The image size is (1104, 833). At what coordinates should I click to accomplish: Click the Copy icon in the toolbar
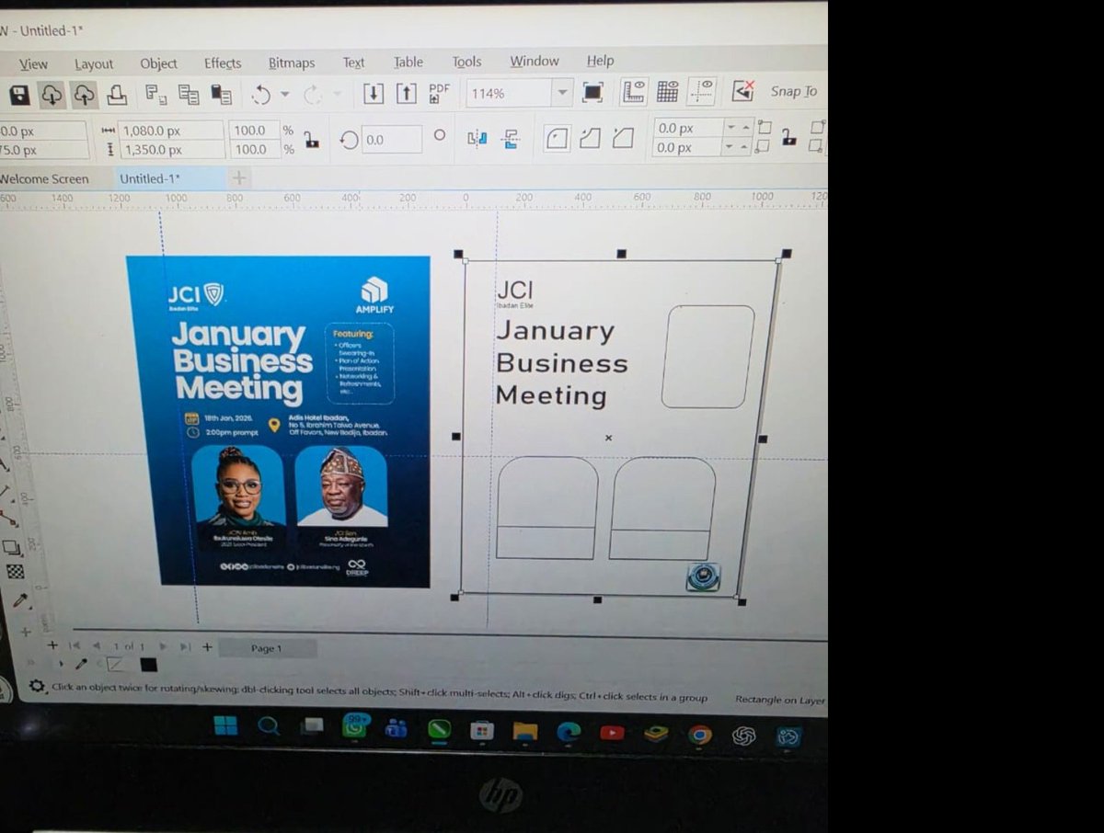[189, 94]
